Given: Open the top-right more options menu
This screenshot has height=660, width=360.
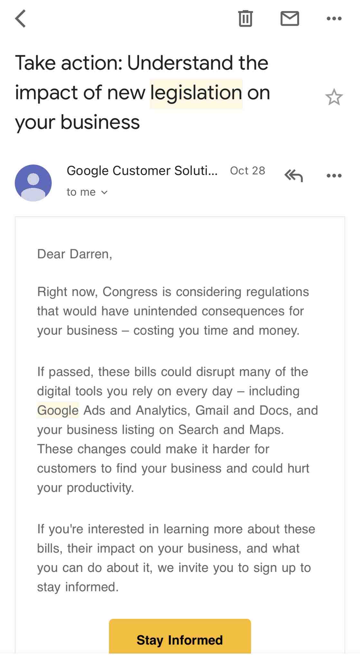Looking at the screenshot, I should point(334,19).
